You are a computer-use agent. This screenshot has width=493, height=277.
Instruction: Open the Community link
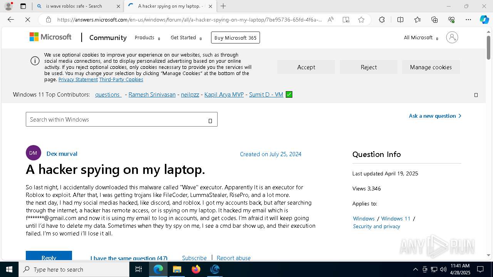[x=108, y=37]
